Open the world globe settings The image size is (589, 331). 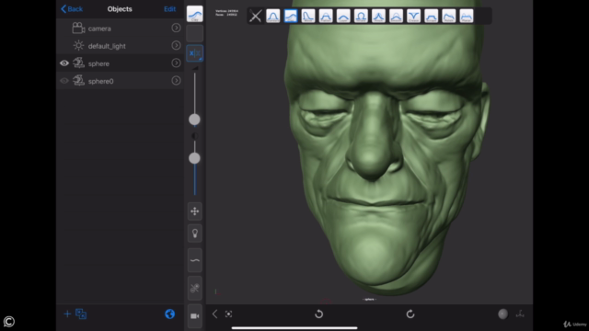[169, 314]
